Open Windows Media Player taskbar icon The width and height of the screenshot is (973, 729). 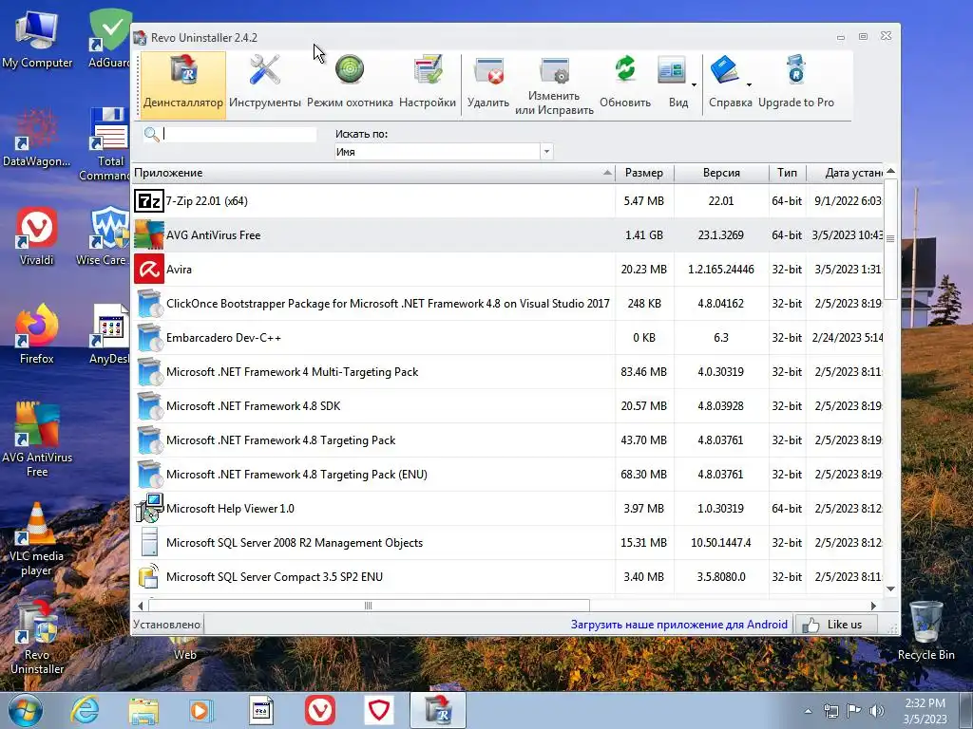(201, 710)
